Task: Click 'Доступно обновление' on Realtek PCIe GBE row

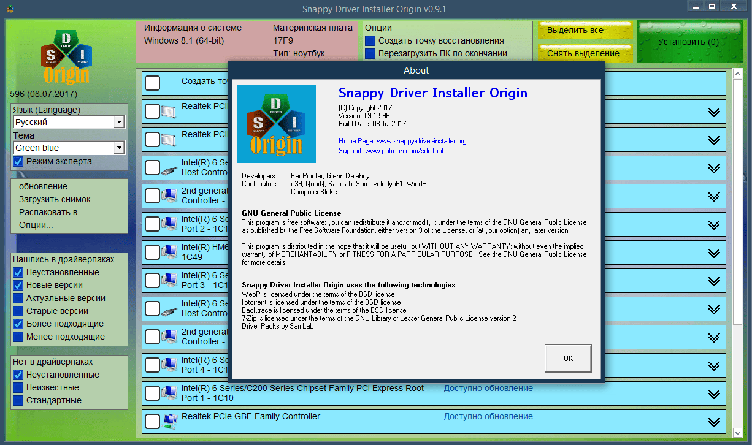Action: pyautogui.click(x=488, y=416)
